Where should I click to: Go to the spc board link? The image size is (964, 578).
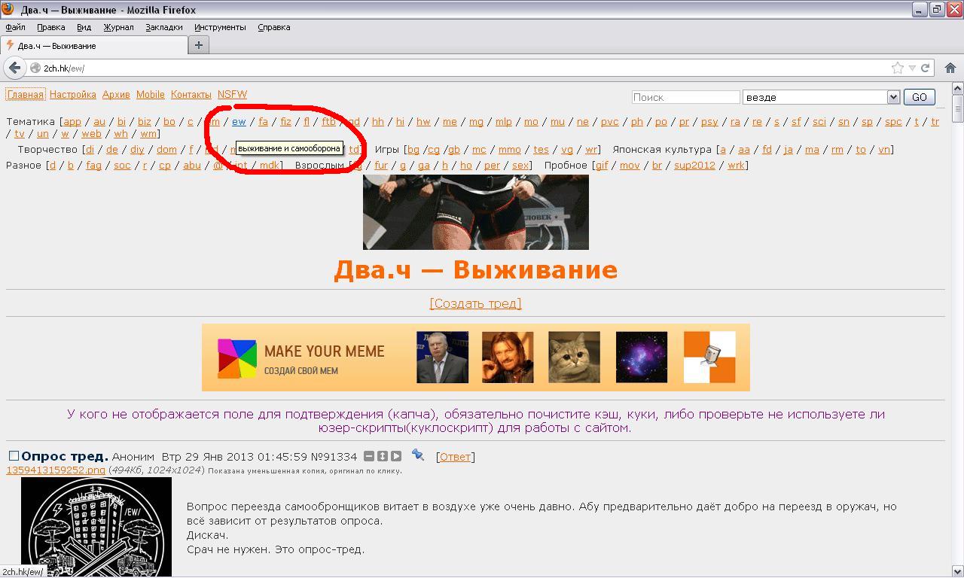click(893, 122)
